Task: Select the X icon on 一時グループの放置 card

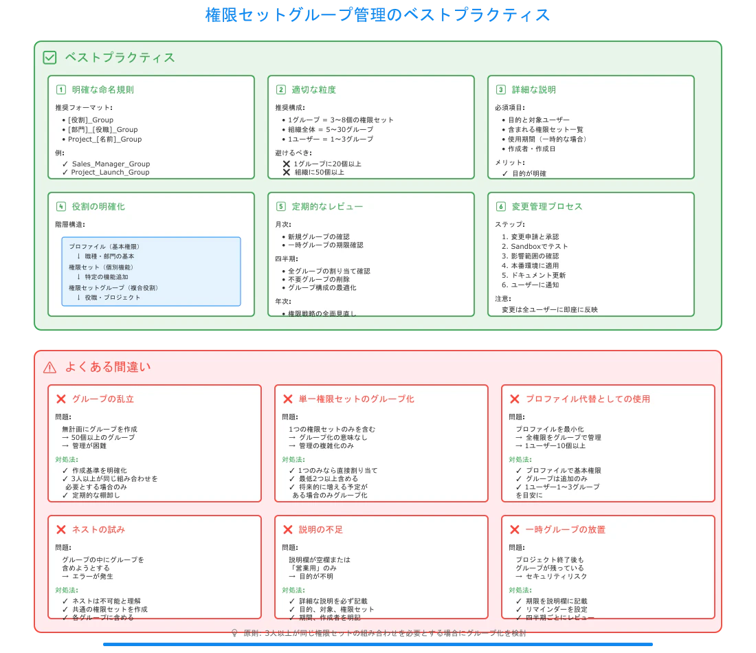Action: coord(513,529)
